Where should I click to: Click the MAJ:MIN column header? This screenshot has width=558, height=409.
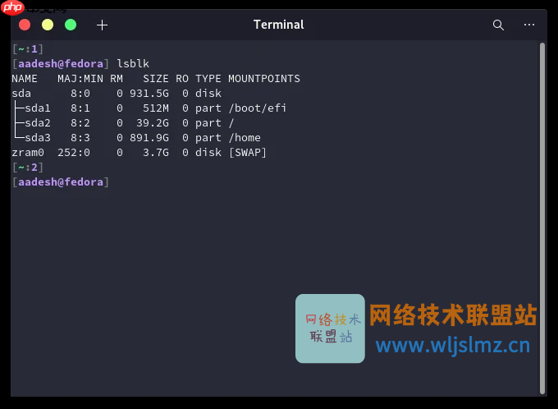click(x=80, y=78)
